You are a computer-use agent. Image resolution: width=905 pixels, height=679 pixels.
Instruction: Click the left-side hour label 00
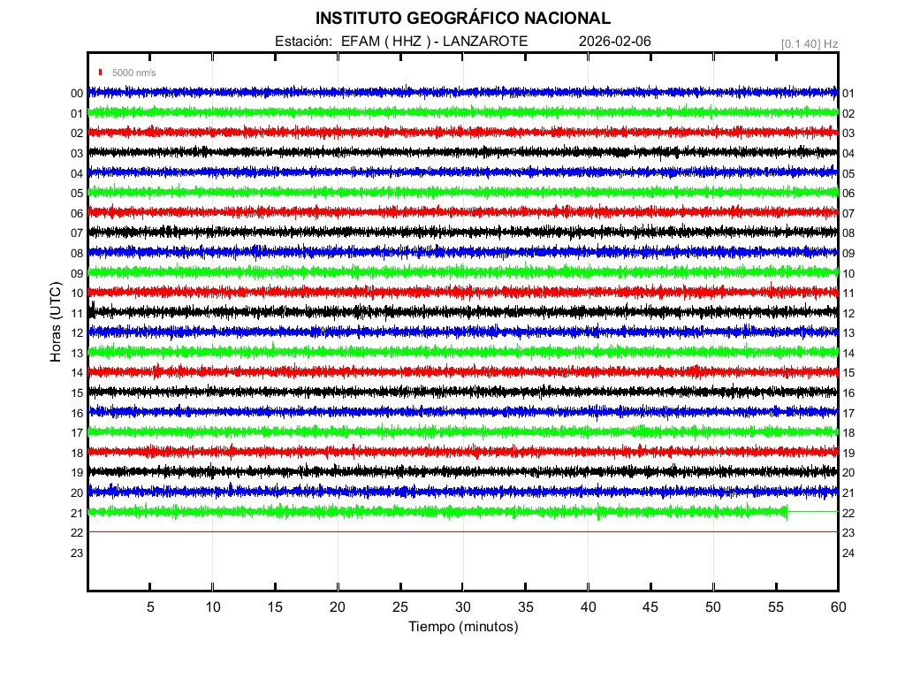(77, 94)
